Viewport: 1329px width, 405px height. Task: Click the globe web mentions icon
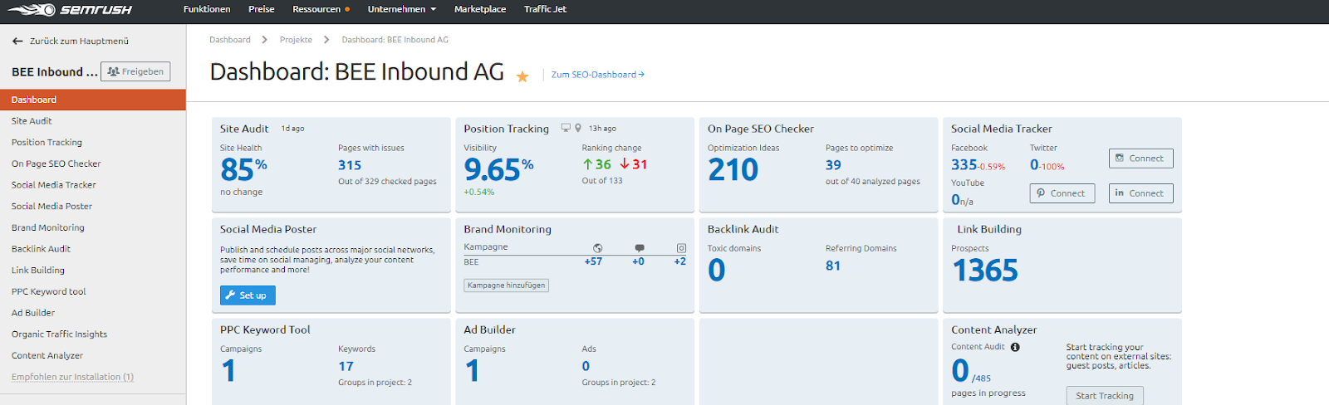[597, 248]
